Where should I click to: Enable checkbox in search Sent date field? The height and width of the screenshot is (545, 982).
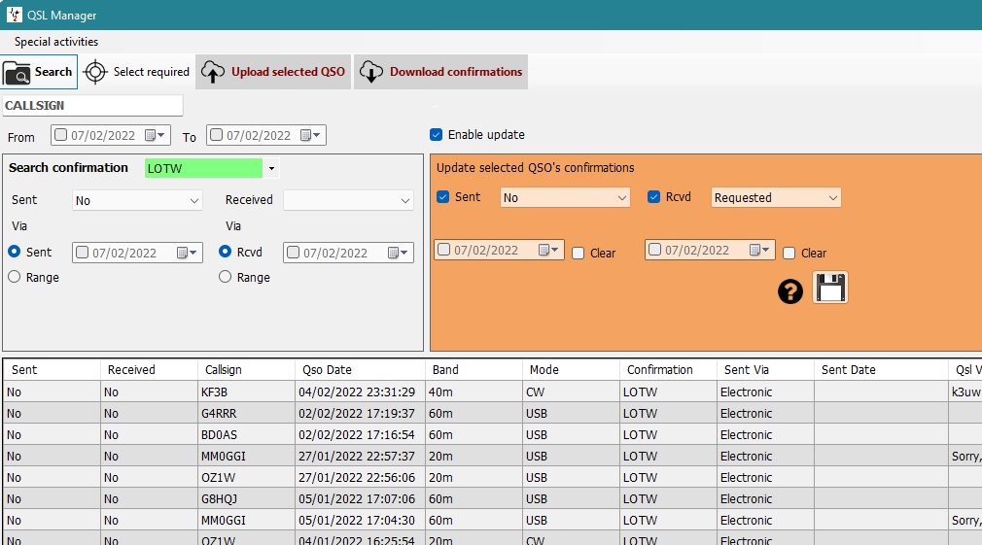(x=82, y=253)
